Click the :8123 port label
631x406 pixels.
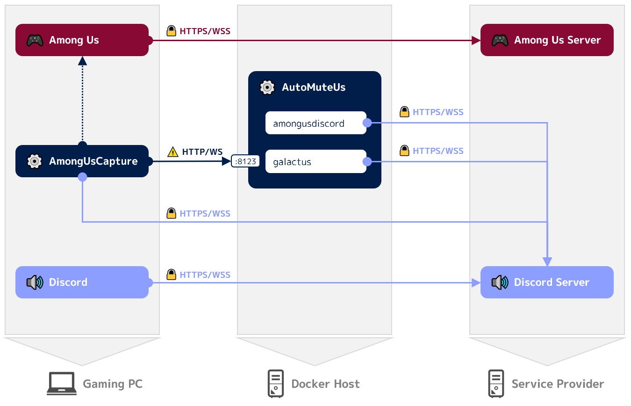point(245,161)
